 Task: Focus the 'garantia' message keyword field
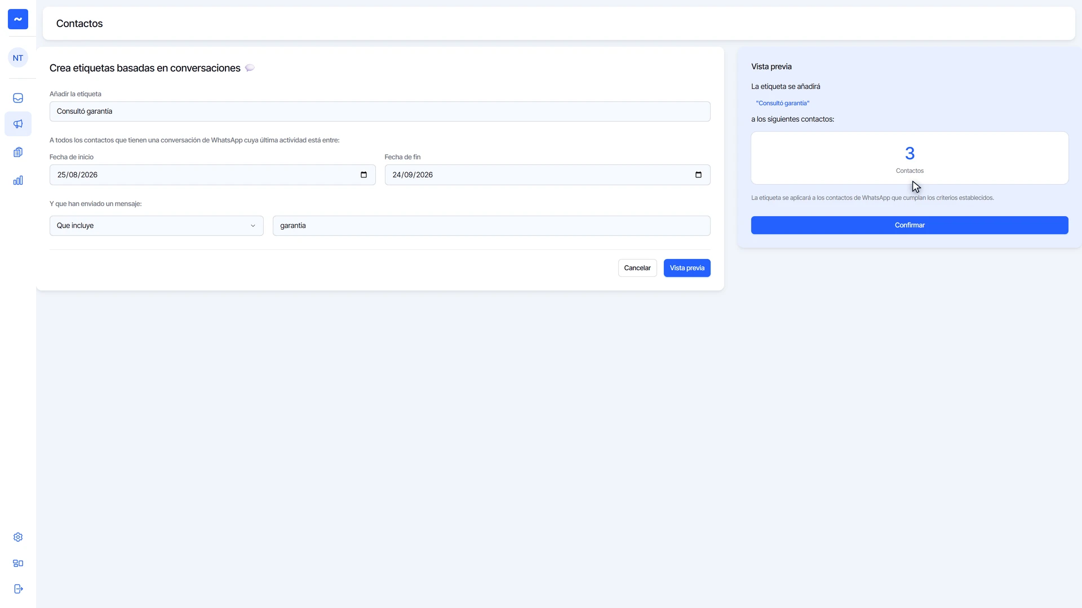[491, 226]
